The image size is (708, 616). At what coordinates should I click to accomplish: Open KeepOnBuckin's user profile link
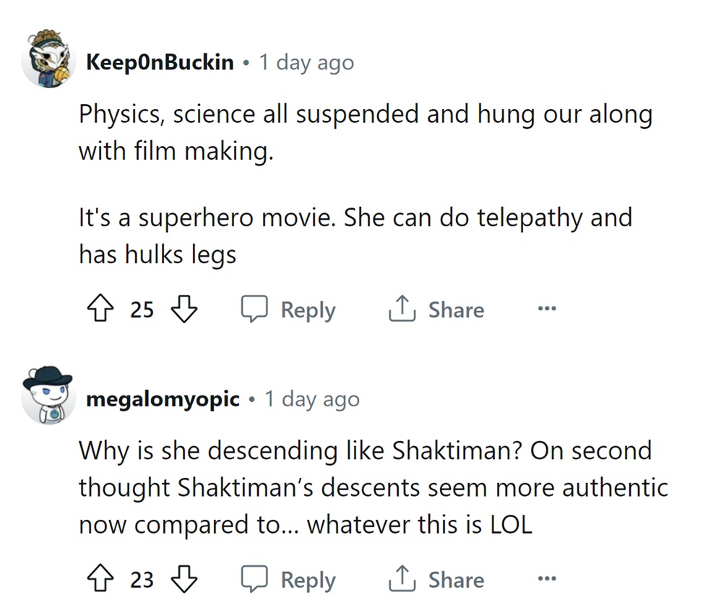[x=160, y=62]
